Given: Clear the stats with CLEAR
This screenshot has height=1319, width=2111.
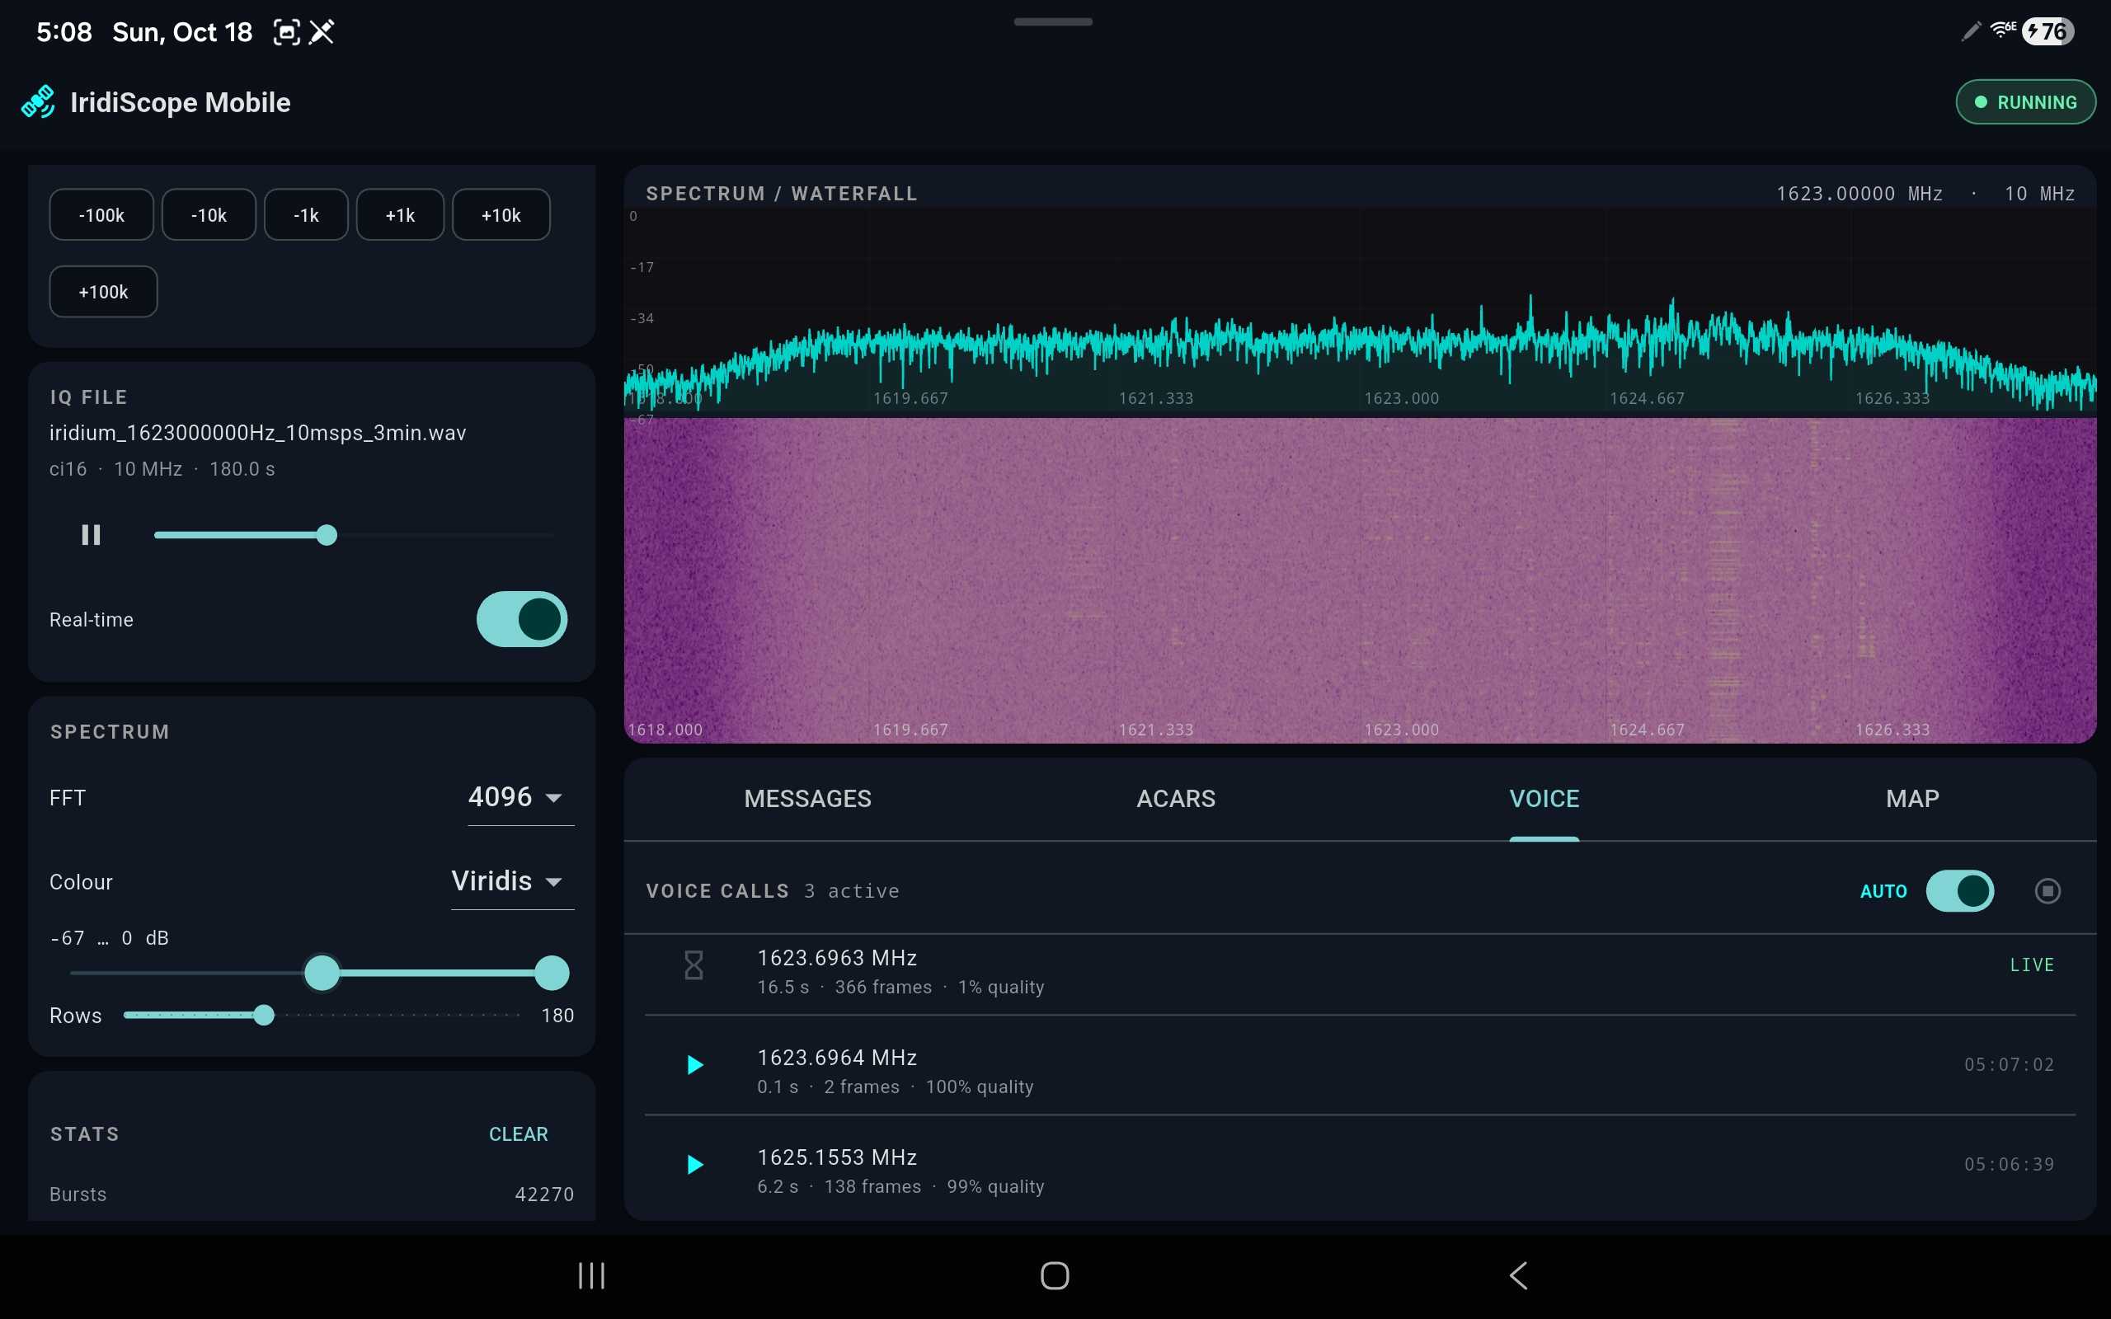Looking at the screenshot, I should click(518, 1134).
